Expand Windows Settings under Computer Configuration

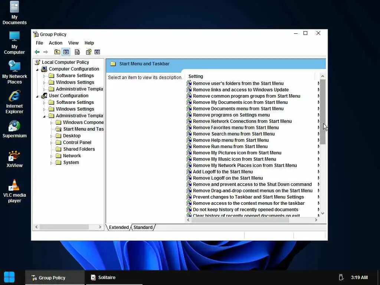(x=44, y=83)
